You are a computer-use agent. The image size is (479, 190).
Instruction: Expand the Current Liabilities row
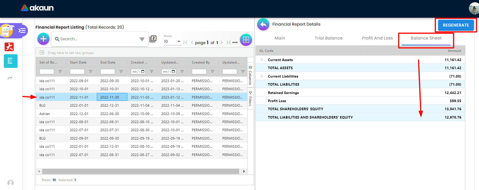(x=262, y=76)
